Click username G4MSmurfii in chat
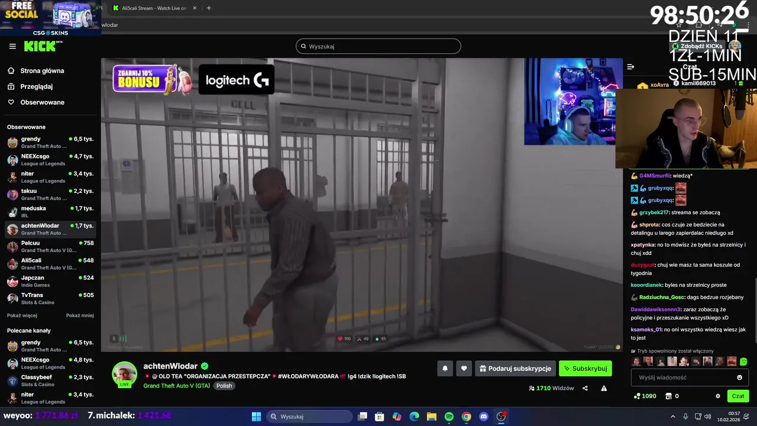Viewport: 757px width, 426px height. 655,176
